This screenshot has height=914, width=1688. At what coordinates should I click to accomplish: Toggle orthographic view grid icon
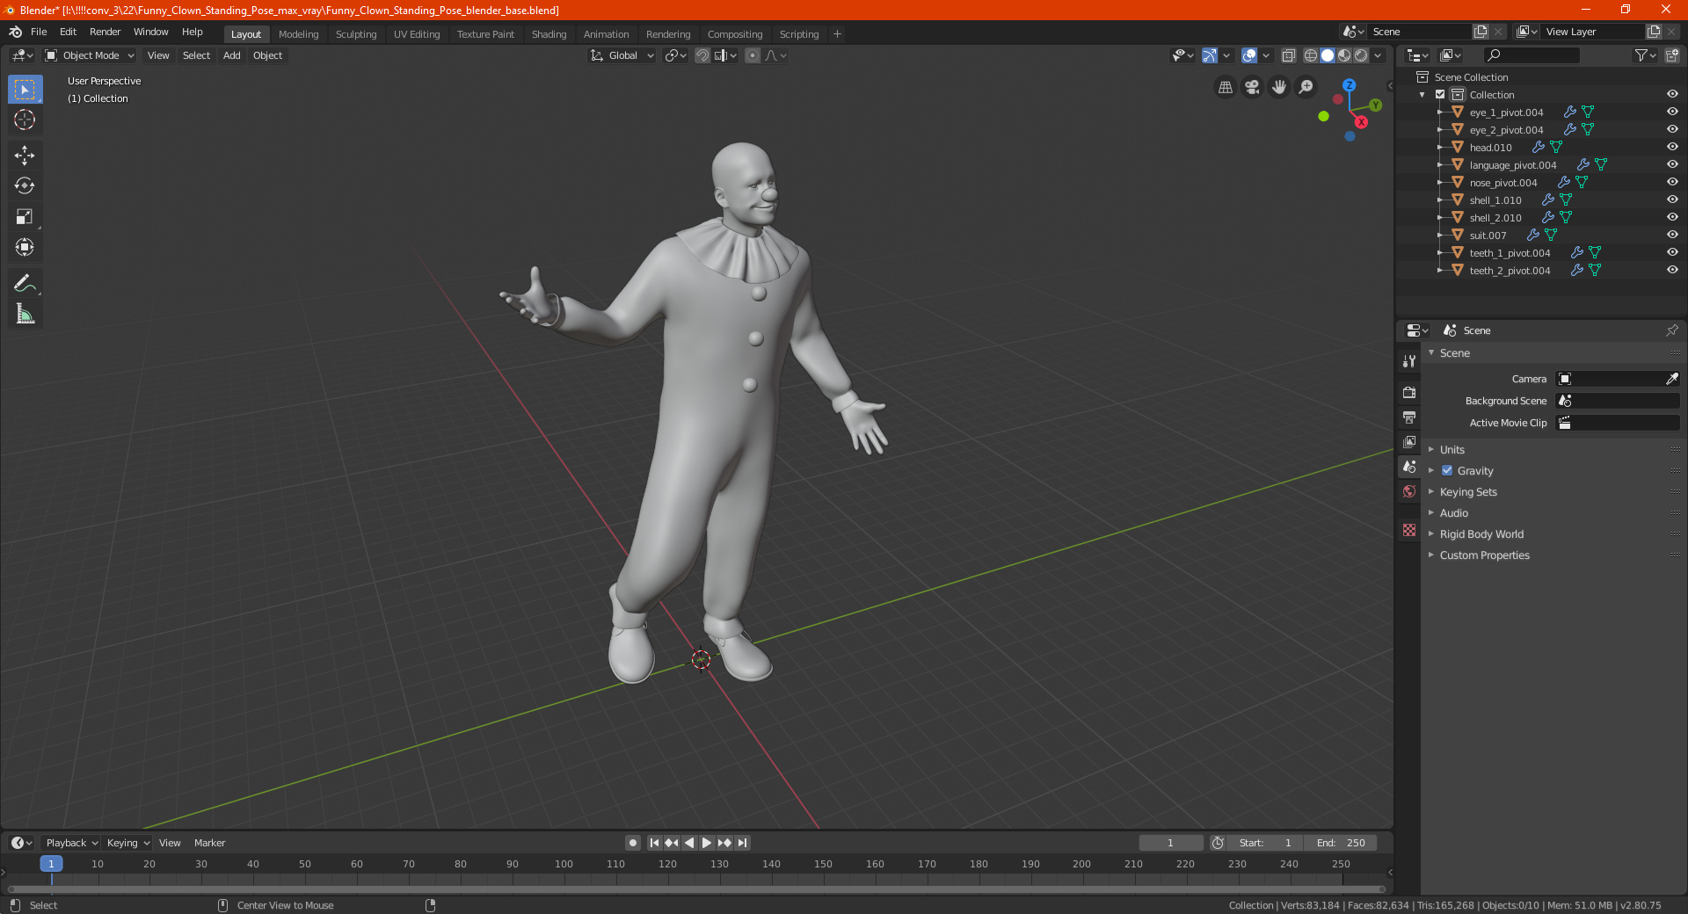1225,87
